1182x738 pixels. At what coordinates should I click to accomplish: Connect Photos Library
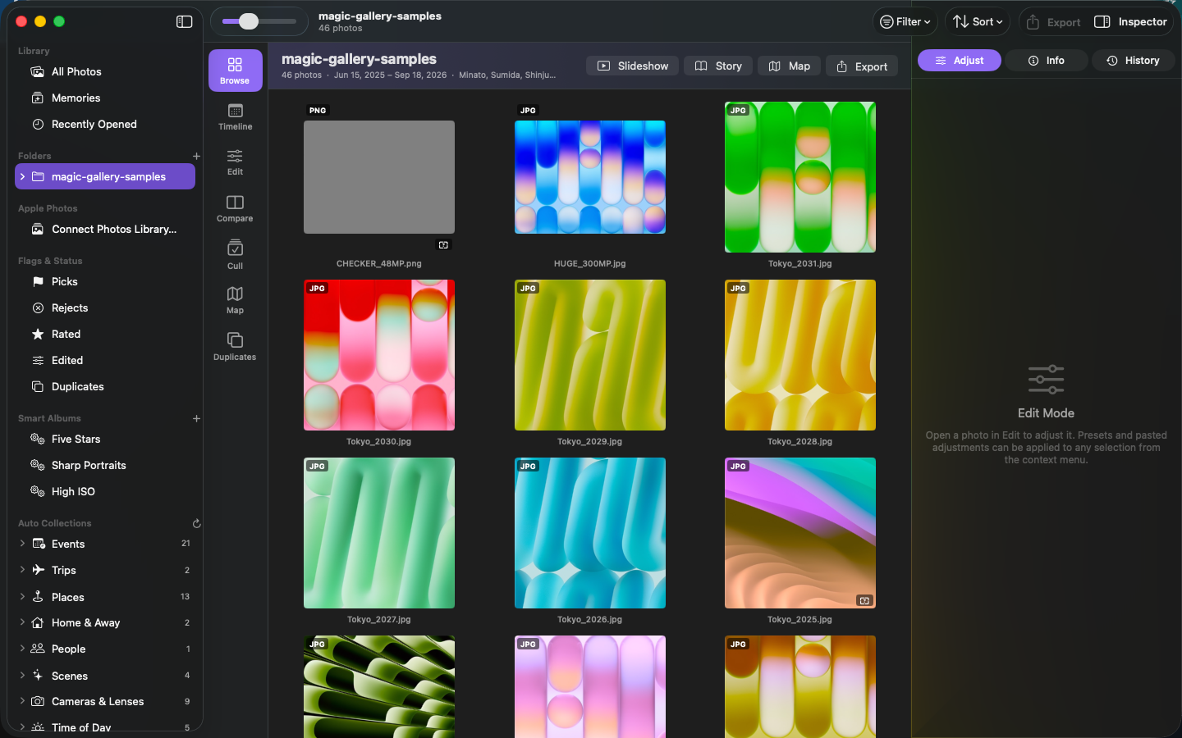pyautogui.click(x=105, y=230)
